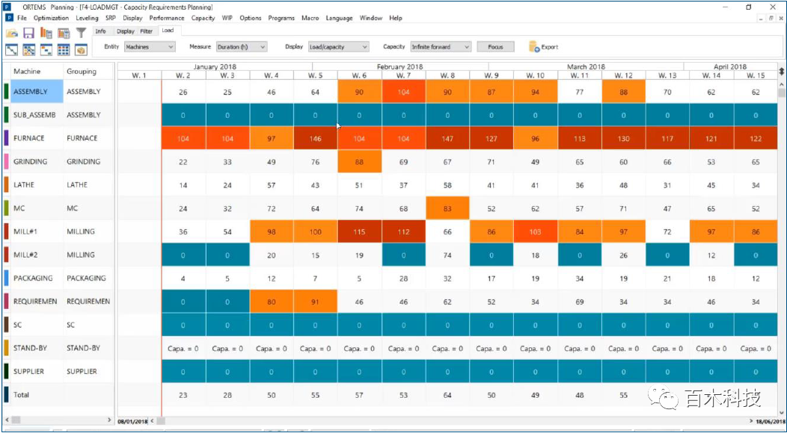
Task: Select the blue grid view icon
Action: tap(64, 50)
